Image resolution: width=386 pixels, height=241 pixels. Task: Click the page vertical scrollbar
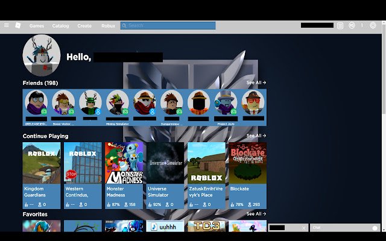tap(384, 69)
